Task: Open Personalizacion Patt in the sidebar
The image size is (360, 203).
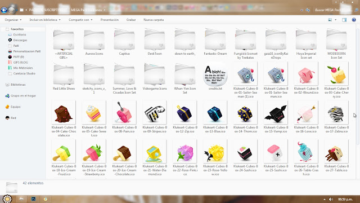Action: point(27,51)
